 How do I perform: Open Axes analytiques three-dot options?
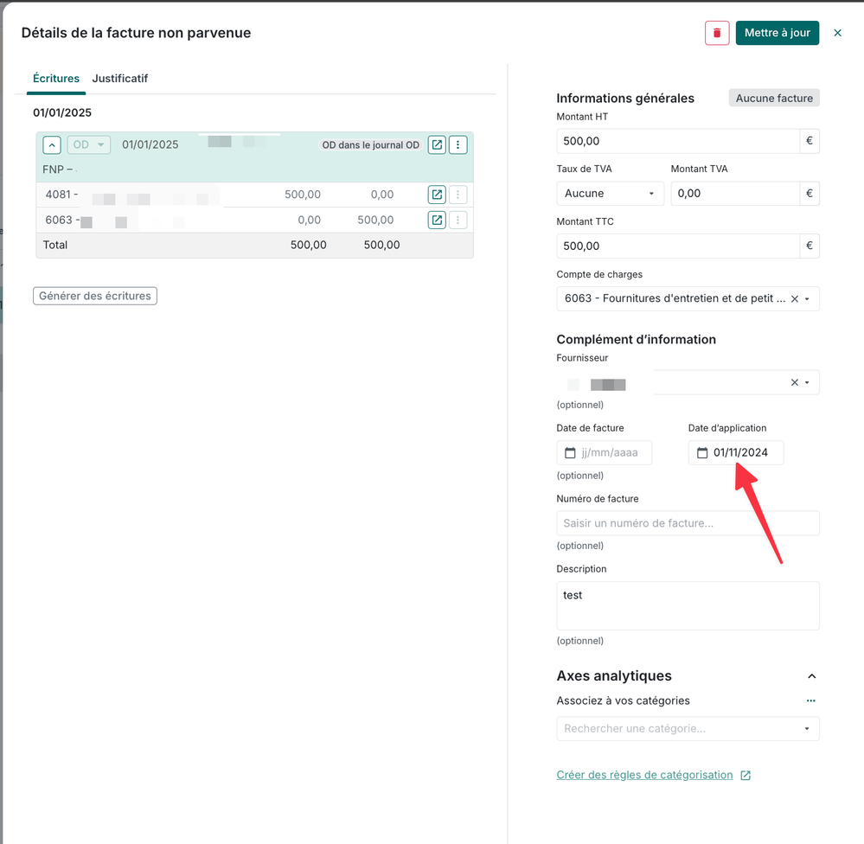point(810,700)
